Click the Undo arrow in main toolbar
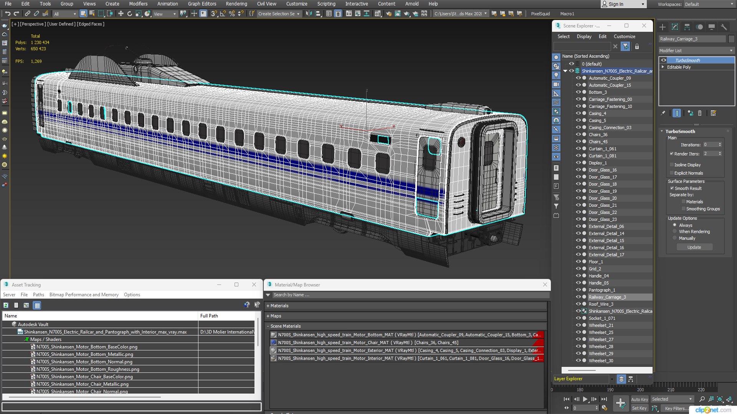 pos(7,14)
